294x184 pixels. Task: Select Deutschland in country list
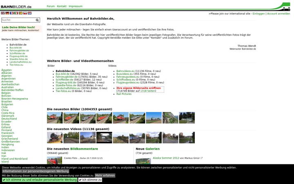(x=9, y=119)
